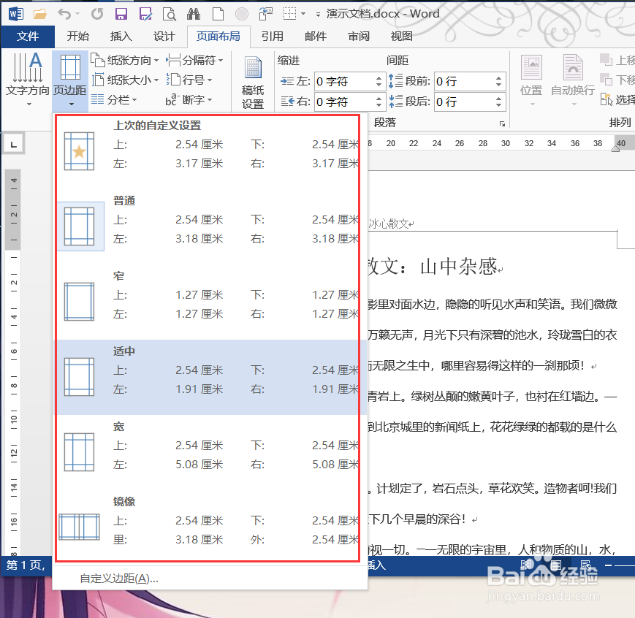Click the 段后 spacing after field
Screen dimensions: 635x618
pos(464,102)
